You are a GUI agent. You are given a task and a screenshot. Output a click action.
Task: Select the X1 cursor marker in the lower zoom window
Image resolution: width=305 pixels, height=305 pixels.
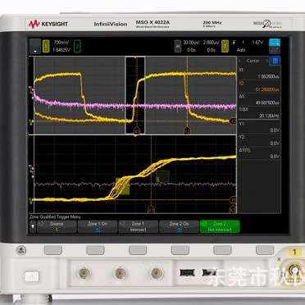[151, 210]
